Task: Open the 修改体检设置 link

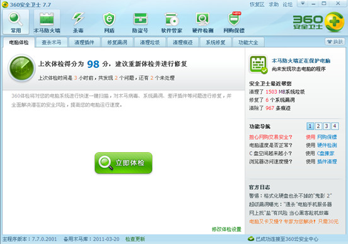Action: coord(226,229)
